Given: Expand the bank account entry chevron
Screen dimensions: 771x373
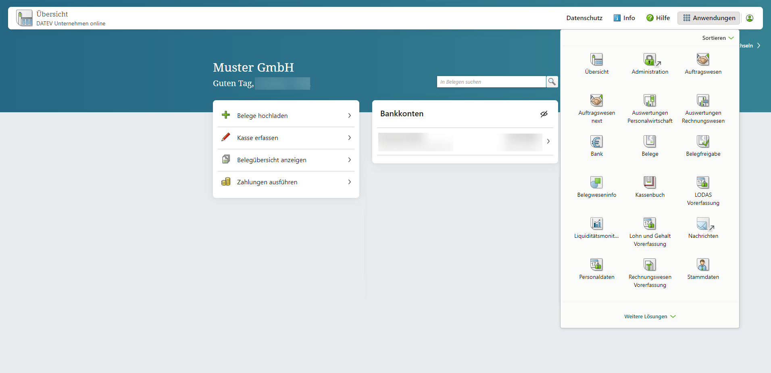Looking at the screenshot, I should click(549, 141).
